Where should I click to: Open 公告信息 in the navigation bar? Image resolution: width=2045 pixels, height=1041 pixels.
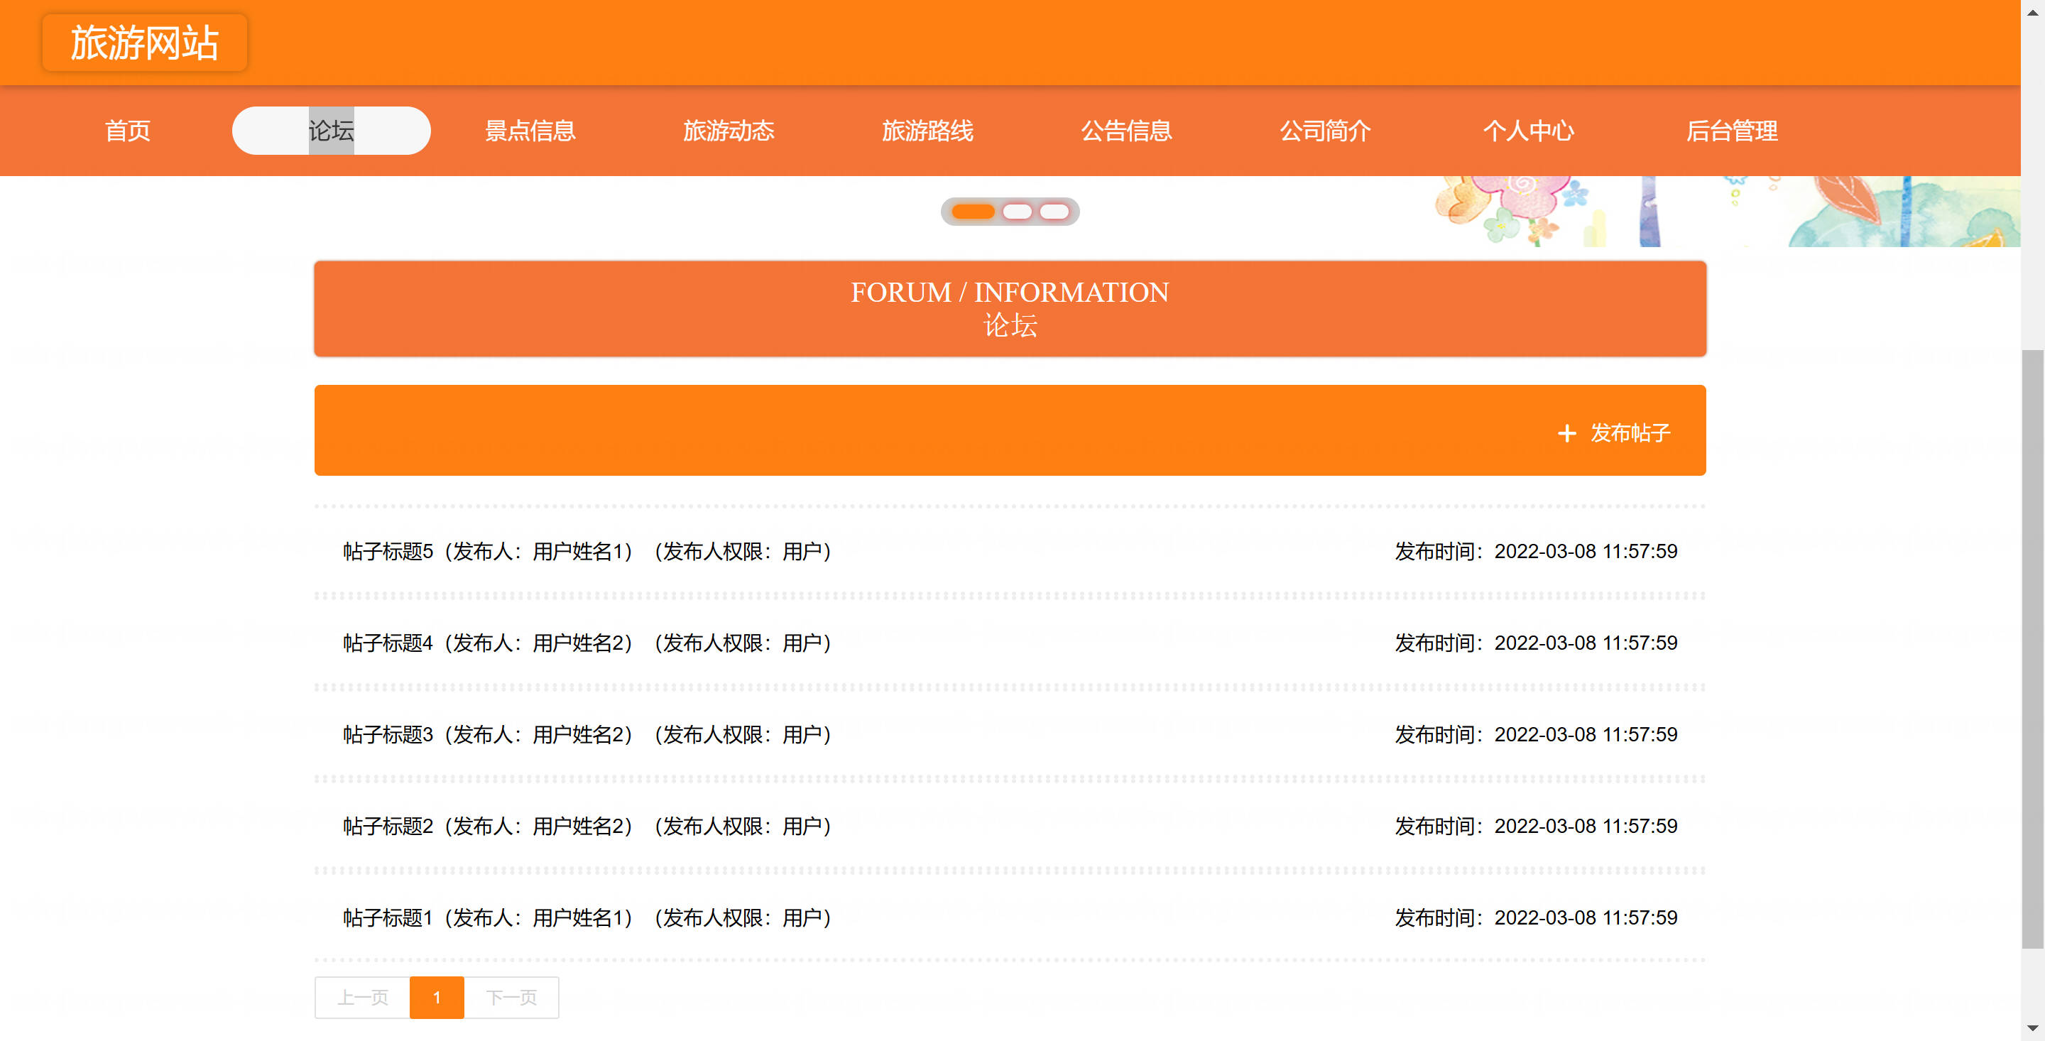1126,131
